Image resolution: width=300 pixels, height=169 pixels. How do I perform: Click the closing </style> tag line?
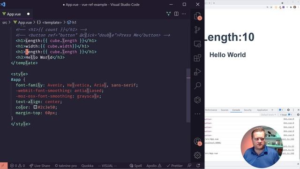[x=21, y=124]
